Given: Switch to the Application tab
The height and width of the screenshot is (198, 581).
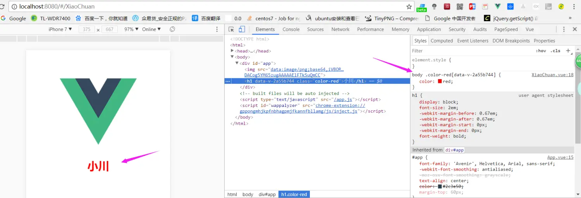Looking at the screenshot, I should [x=429, y=29].
